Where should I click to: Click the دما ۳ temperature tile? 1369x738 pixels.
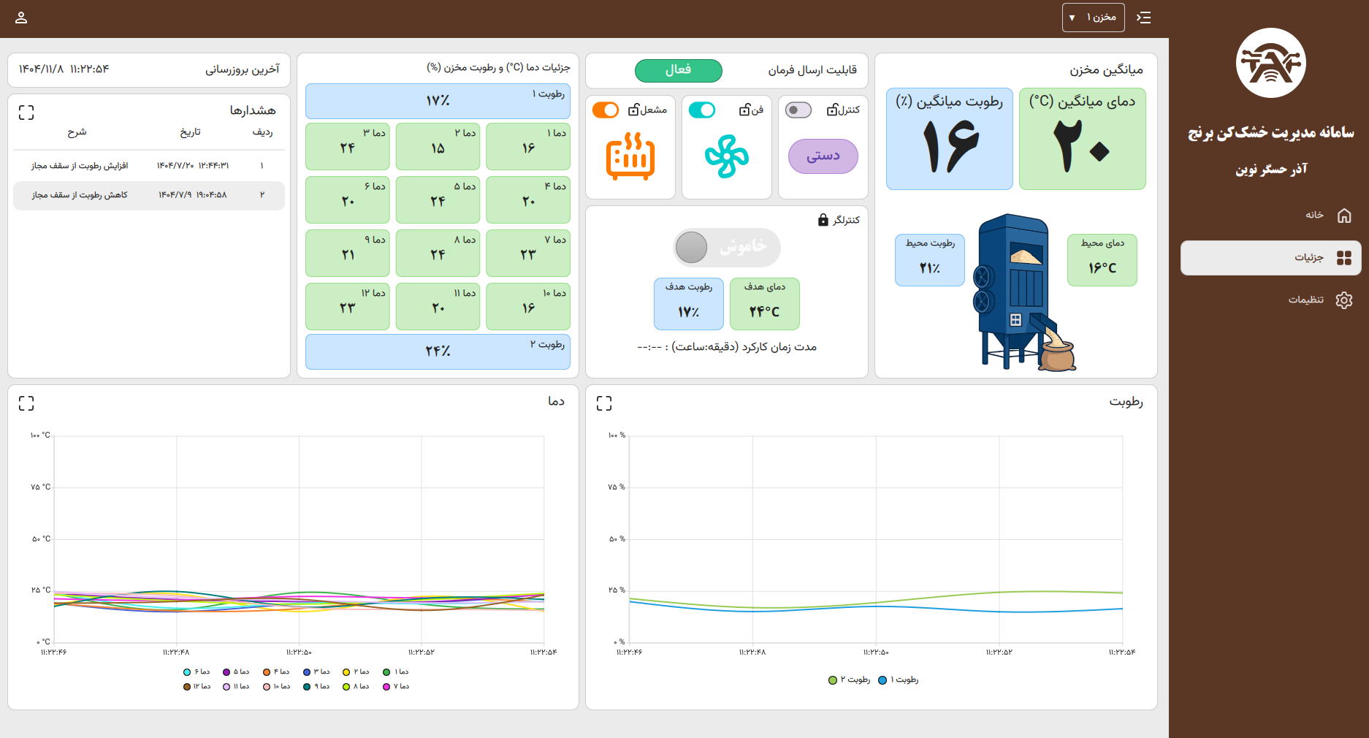pyautogui.click(x=347, y=146)
